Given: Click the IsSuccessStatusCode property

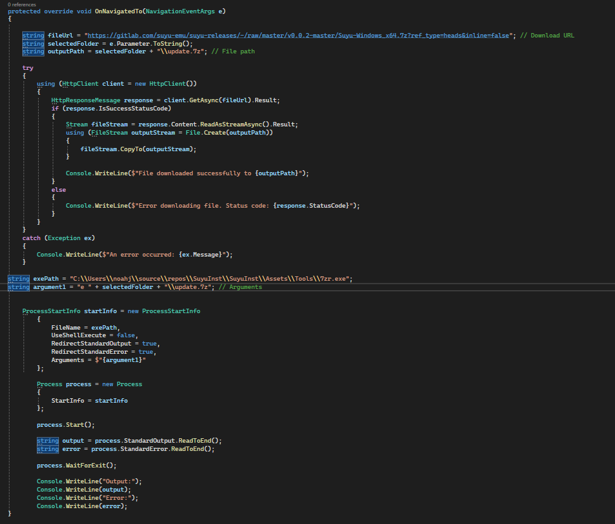Looking at the screenshot, I should click(133, 109).
